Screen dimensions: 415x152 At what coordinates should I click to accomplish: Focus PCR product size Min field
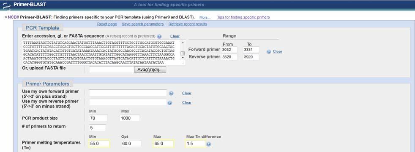(98, 118)
